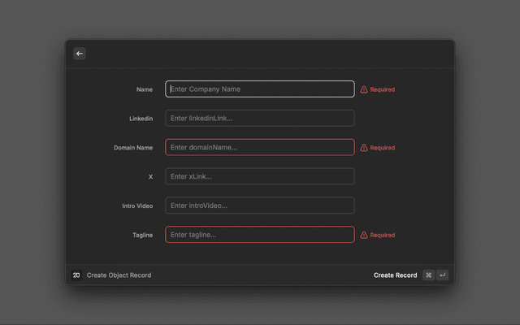Viewport: 520px width, 325px height.
Task: Select the Linkedin link input field
Action: pos(260,119)
